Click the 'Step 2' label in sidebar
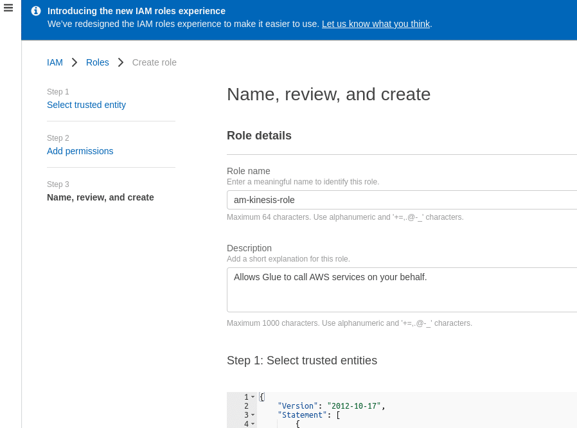 [58, 138]
